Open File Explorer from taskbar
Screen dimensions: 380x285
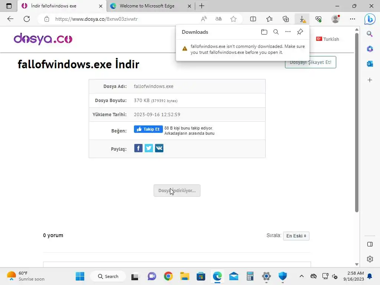tap(185, 276)
